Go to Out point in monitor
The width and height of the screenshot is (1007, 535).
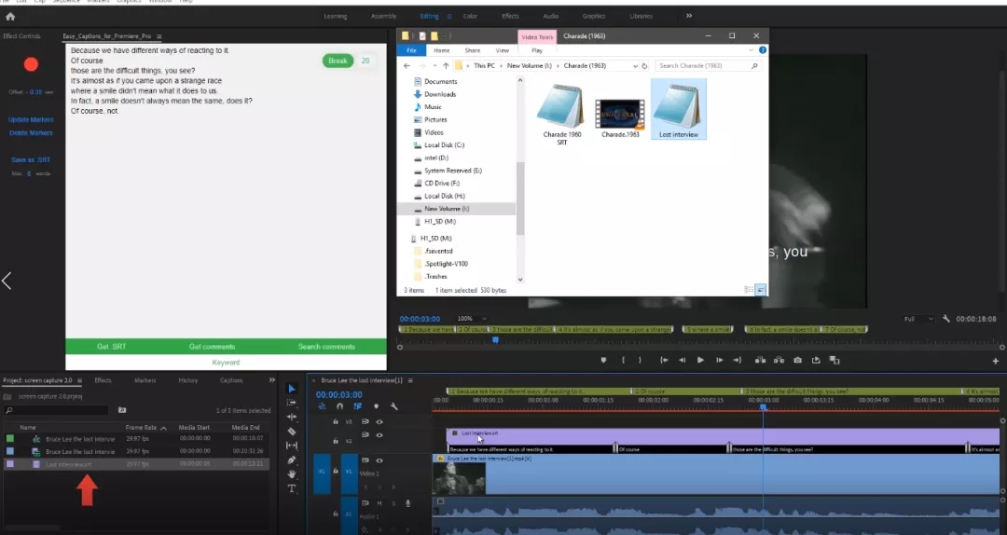point(738,361)
